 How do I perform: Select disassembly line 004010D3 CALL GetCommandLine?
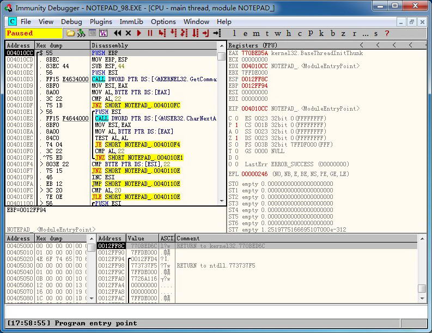pyautogui.click(x=111, y=79)
